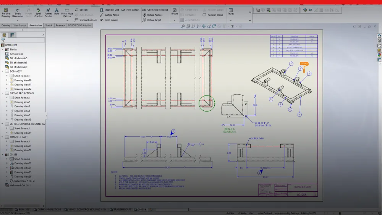Screen dimensions: 382x215
Task: Insert a Surface Finish symbol
Action: (x=109, y=15)
